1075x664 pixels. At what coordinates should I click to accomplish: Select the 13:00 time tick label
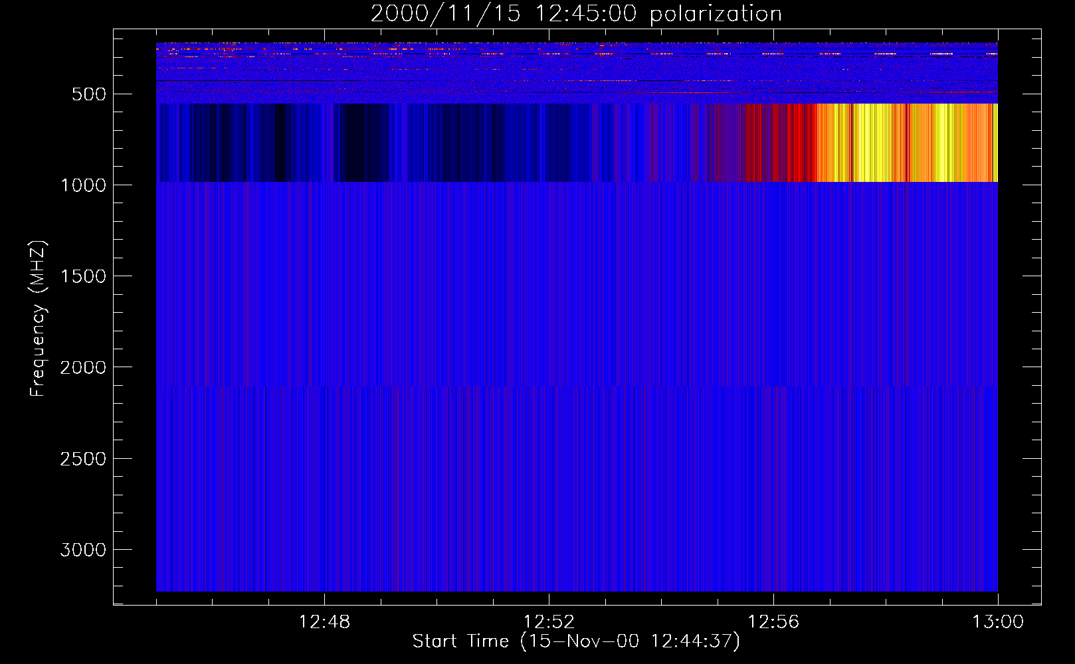(997, 622)
